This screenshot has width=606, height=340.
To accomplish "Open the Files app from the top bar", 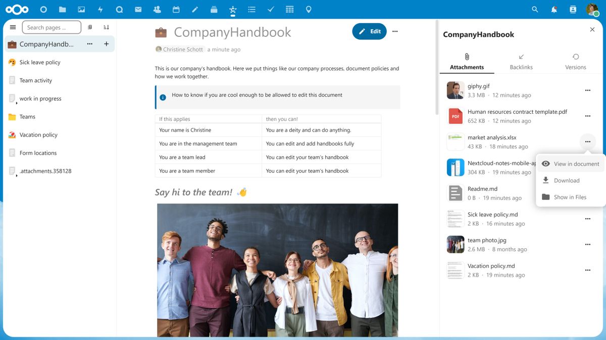I will (62, 9).
